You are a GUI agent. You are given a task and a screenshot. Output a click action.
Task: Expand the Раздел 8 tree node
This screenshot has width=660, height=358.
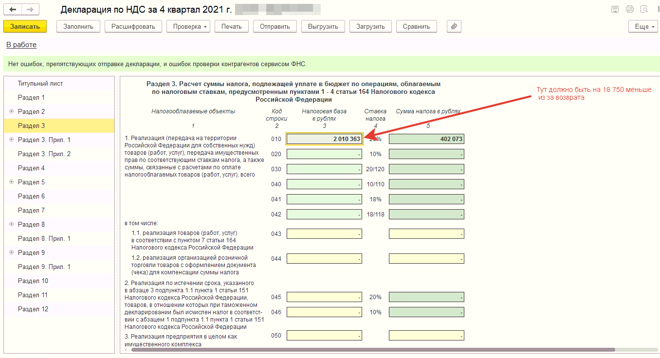(11, 224)
